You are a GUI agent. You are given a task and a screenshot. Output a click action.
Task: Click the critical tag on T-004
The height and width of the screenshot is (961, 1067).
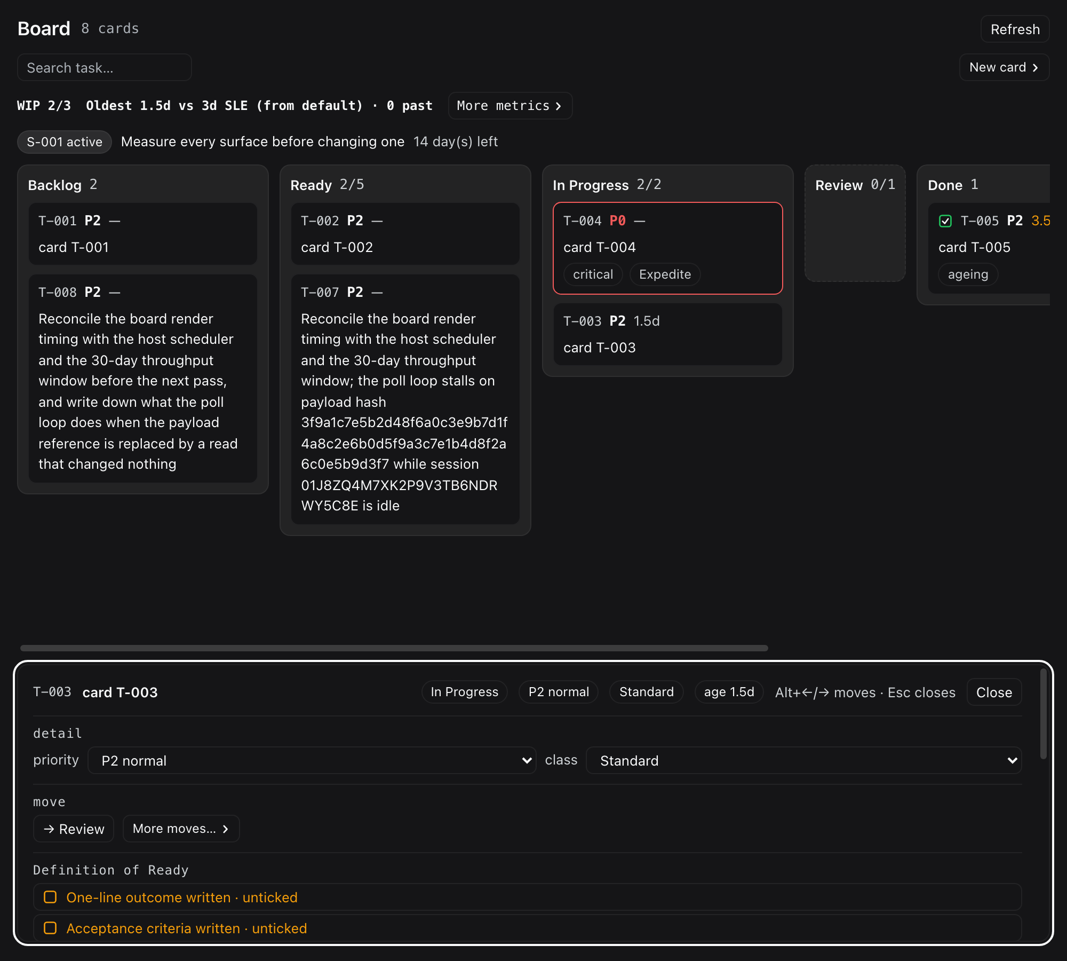coord(593,274)
